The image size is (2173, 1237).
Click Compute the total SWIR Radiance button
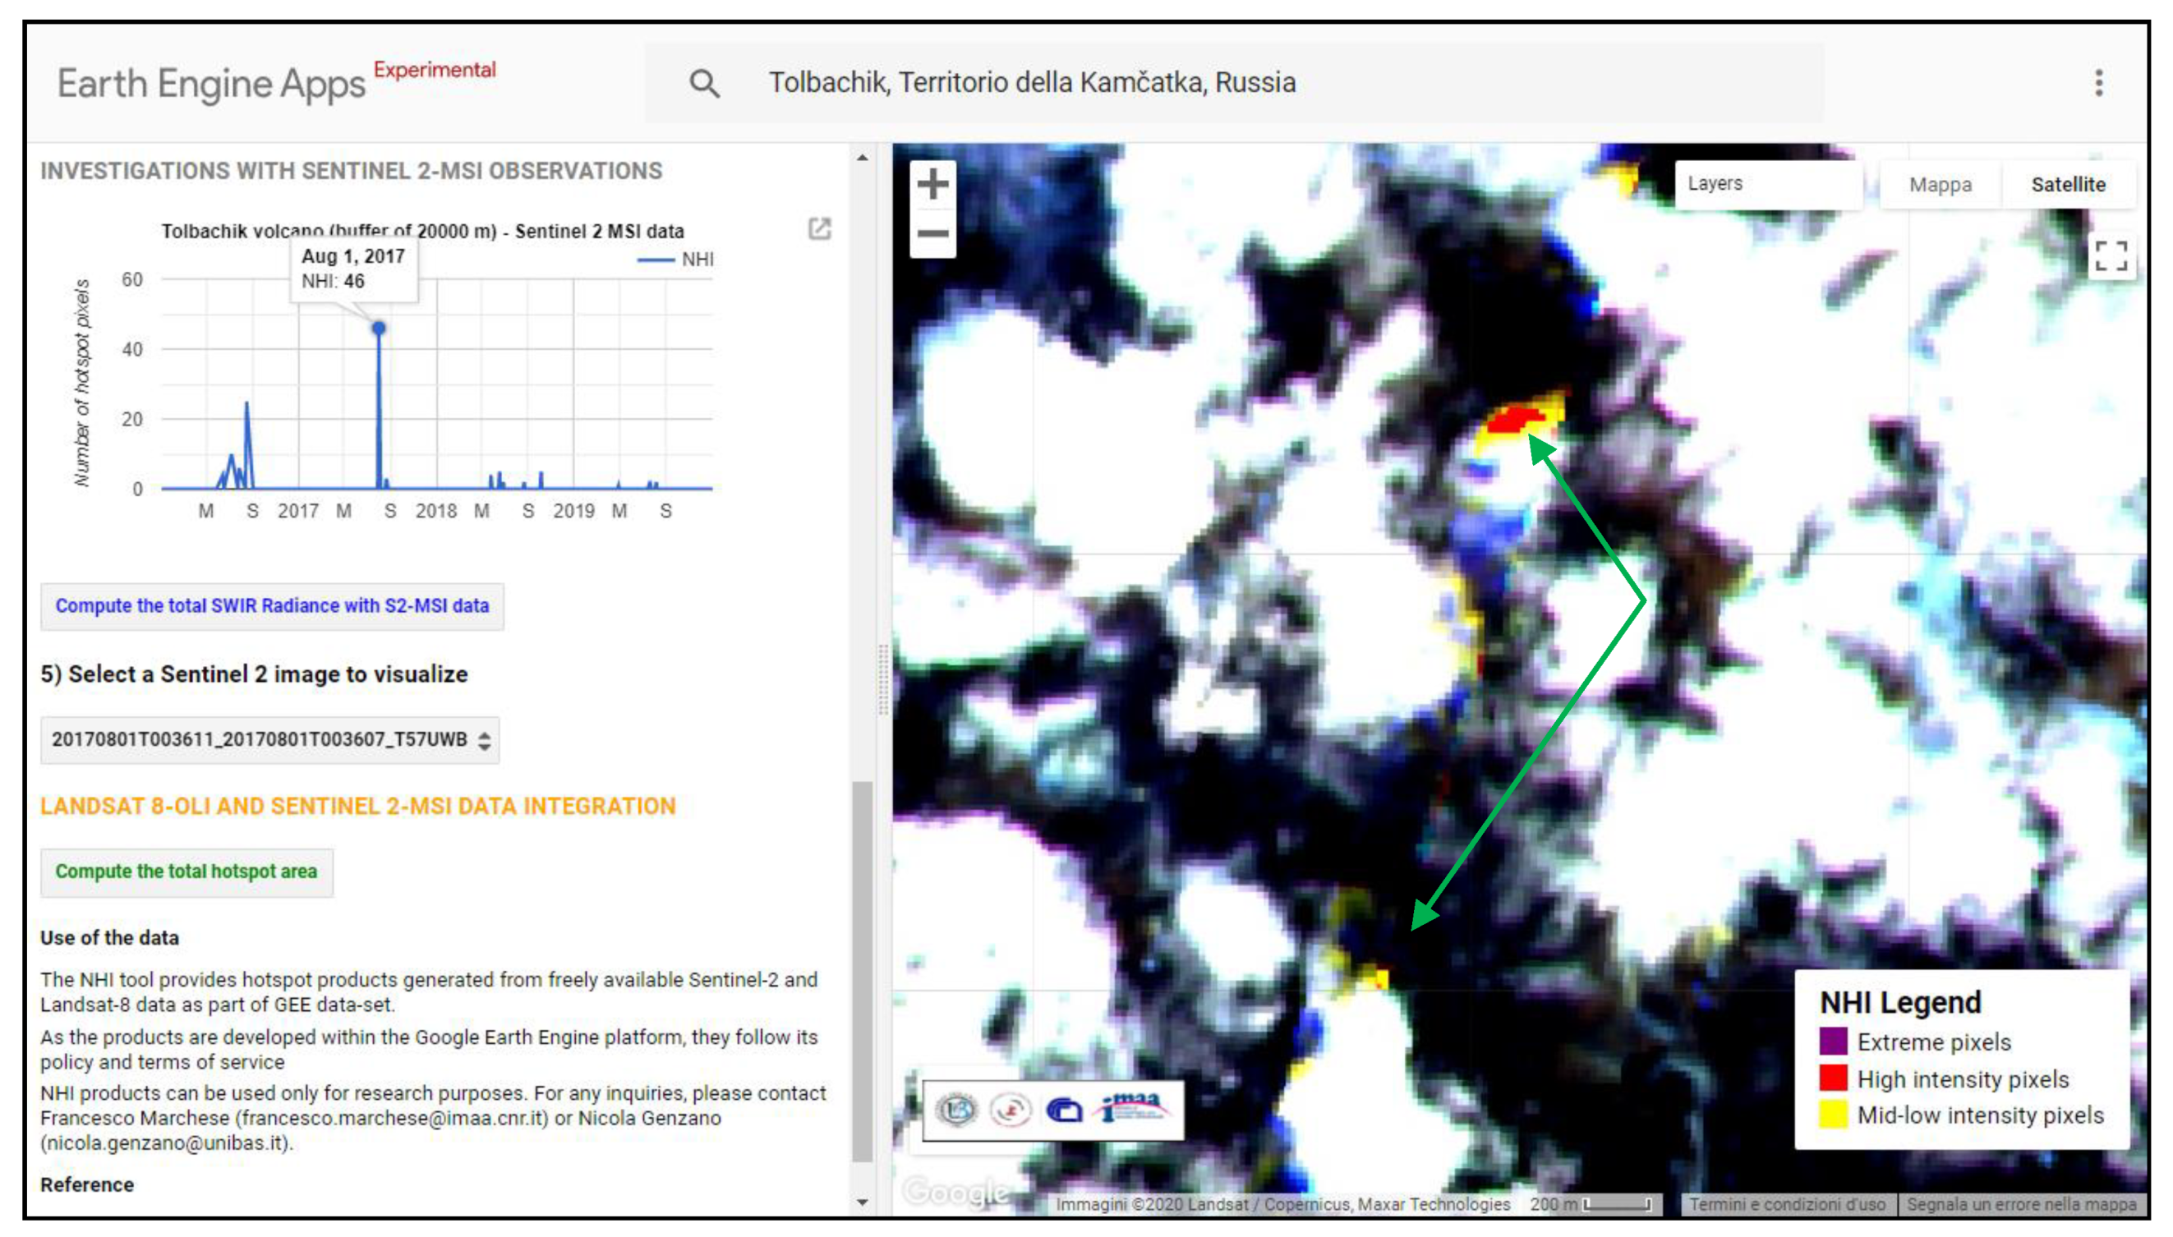tap(272, 605)
